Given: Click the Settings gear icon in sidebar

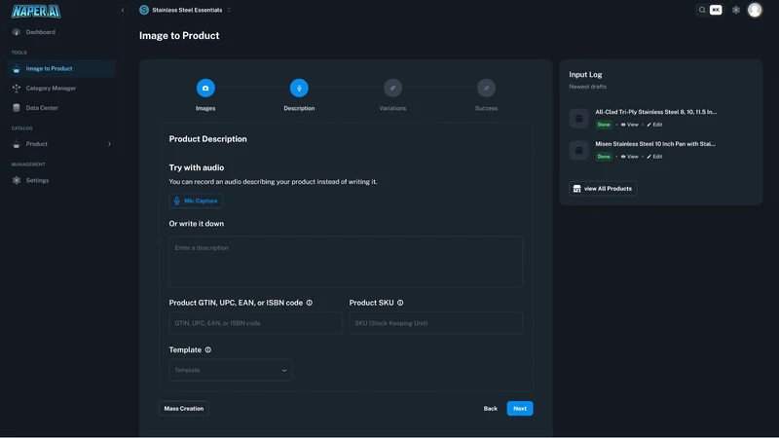Looking at the screenshot, I should click(17, 180).
